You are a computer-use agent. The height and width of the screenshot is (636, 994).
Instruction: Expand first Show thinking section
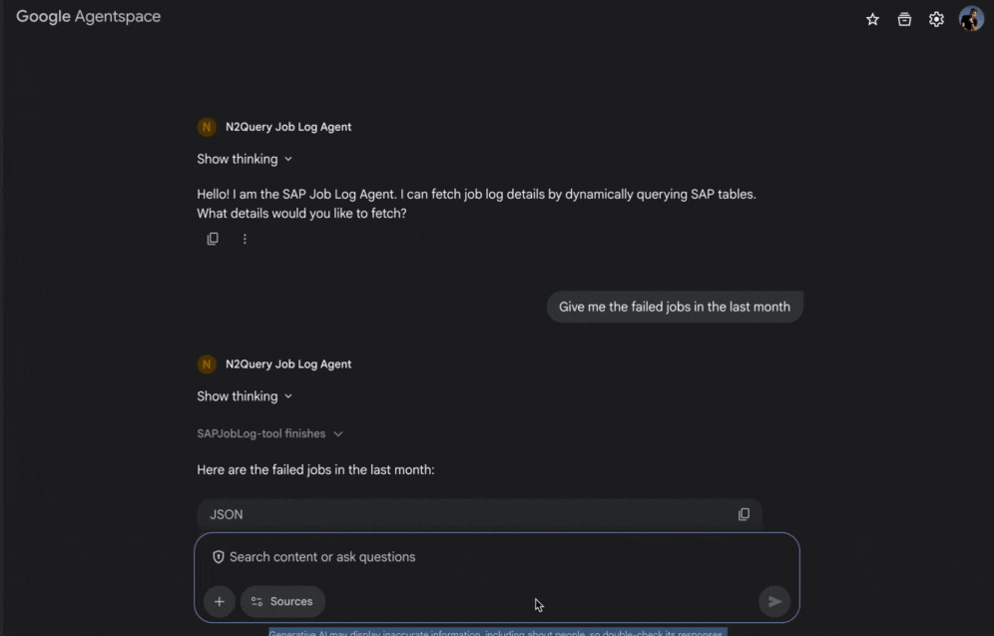point(245,159)
